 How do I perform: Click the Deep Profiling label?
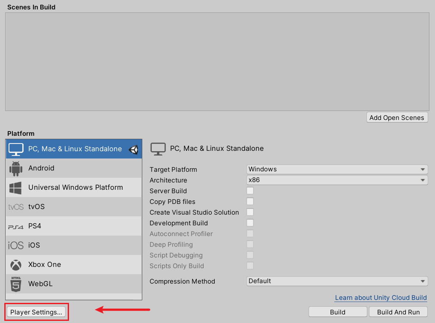click(x=171, y=245)
